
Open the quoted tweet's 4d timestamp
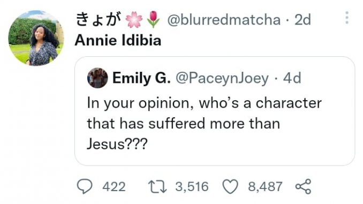pos(292,78)
